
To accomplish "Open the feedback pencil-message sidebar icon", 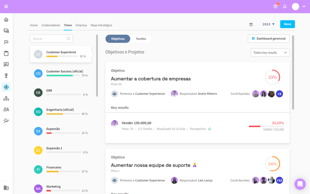I will pos(6,65).
